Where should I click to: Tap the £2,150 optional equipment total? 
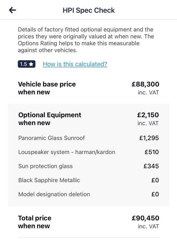click(x=147, y=115)
